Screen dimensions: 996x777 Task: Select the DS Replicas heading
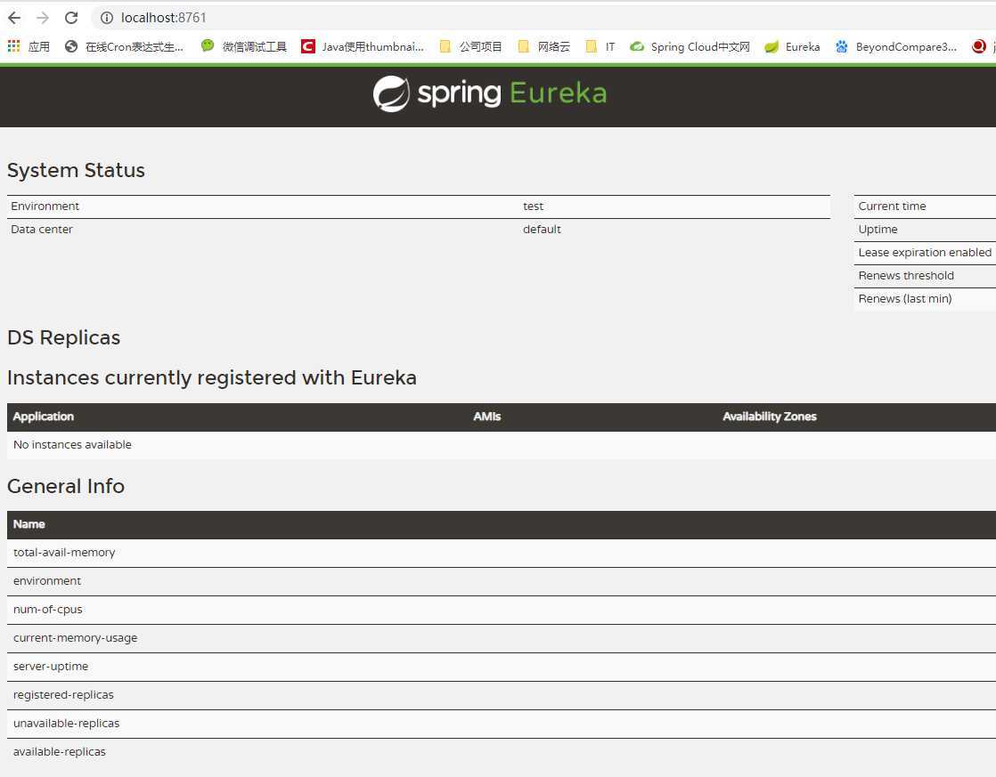(63, 337)
